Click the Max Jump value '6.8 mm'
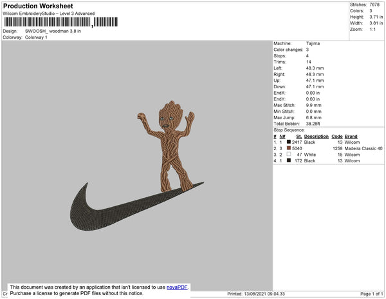Screen dimensions: 386x299 click(314, 117)
